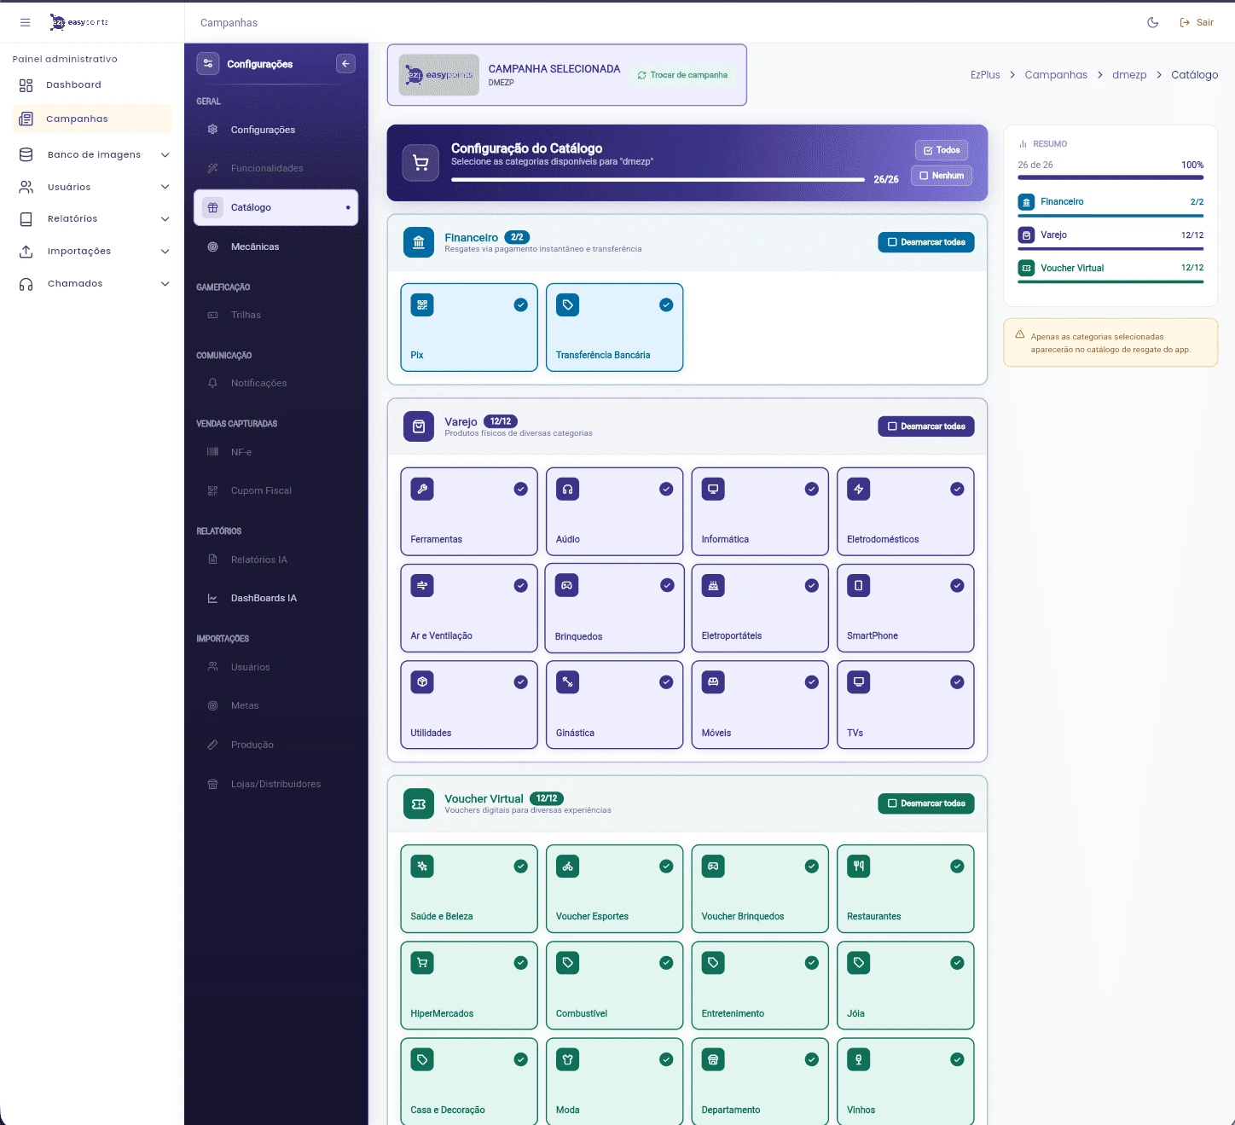This screenshot has height=1125, width=1235.
Task: Click the Varejo shopping bag icon
Action: click(x=418, y=426)
